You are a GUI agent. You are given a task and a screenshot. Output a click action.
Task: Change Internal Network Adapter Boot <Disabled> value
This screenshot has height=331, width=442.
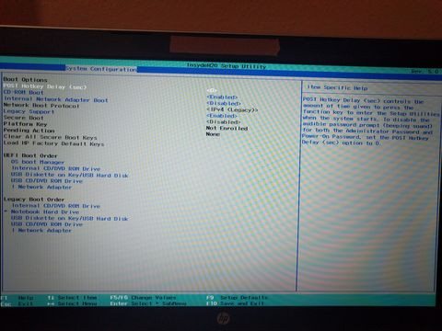point(224,103)
